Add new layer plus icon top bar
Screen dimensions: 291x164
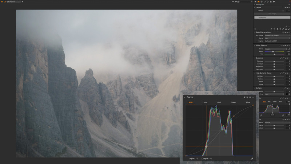coord(23,1)
